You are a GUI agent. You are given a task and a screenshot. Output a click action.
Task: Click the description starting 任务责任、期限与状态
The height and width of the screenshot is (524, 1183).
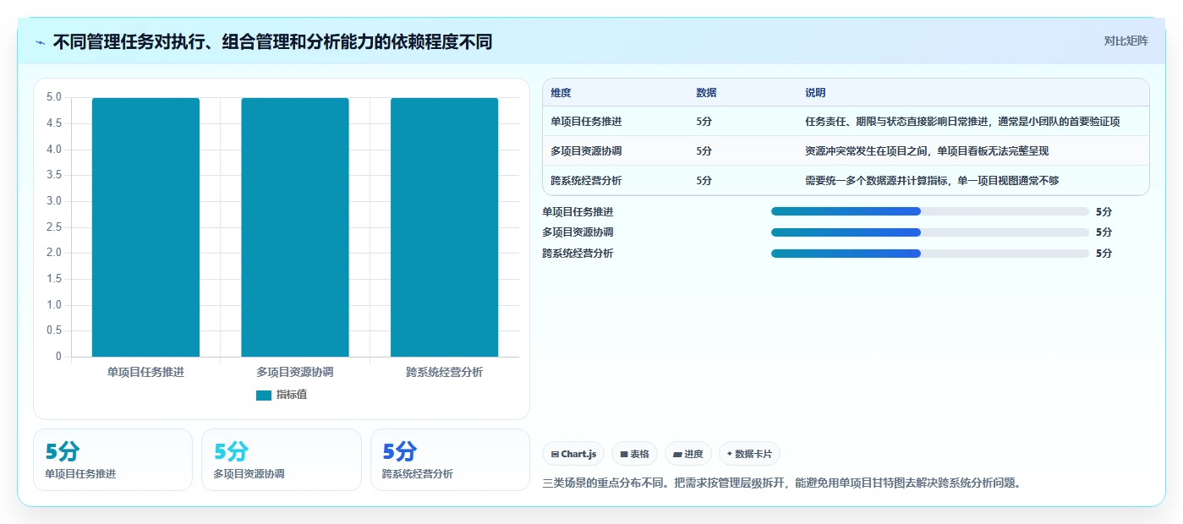point(962,122)
